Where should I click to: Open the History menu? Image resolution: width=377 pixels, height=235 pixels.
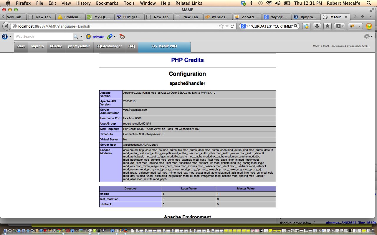(83, 3)
